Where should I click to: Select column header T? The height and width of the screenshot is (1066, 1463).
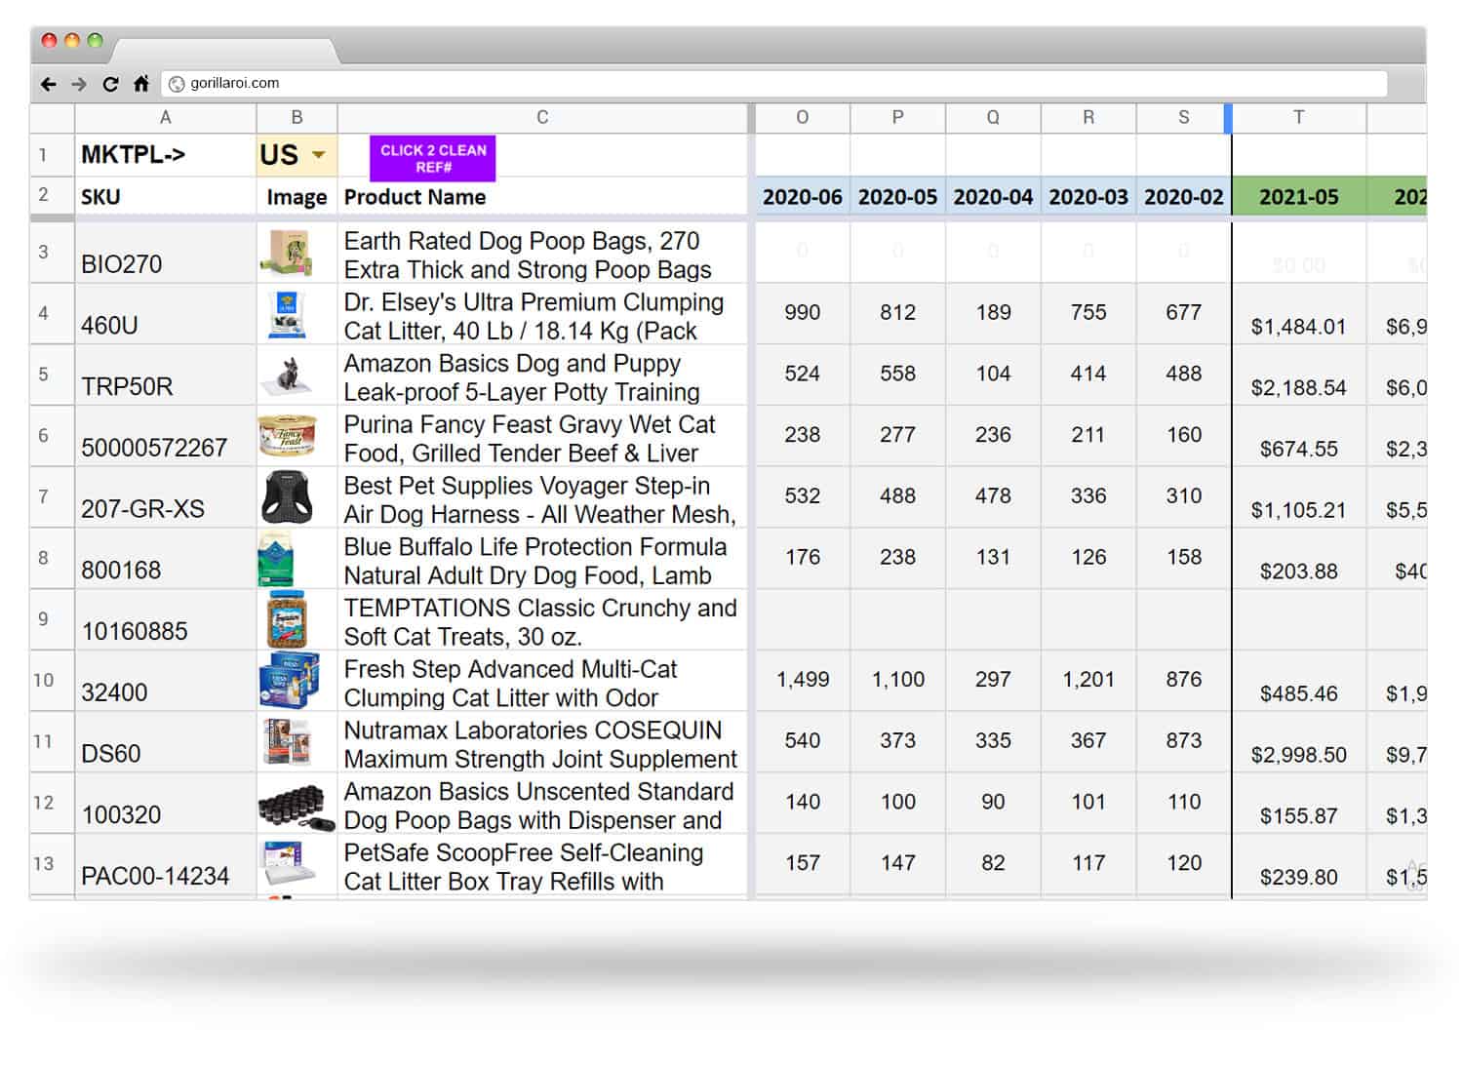(x=1298, y=116)
